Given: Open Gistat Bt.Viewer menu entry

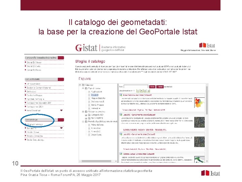Looking at the screenshot, I should pos(34,62).
